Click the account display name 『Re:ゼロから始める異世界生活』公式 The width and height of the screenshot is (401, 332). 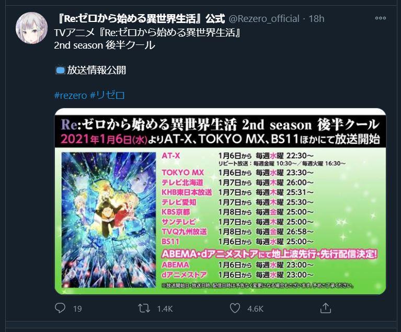pos(141,19)
